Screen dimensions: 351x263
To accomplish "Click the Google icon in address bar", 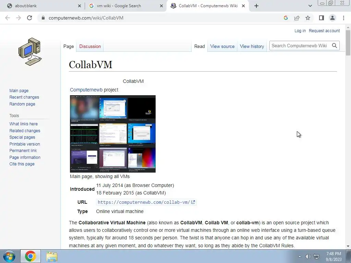I will pos(286,18).
